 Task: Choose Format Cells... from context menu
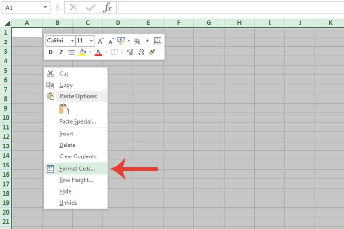tap(77, 168)
